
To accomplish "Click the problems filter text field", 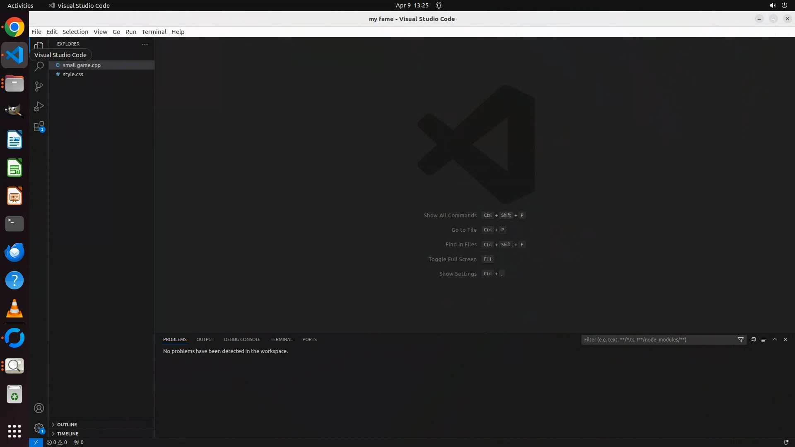I will click(x=658, y=339).
